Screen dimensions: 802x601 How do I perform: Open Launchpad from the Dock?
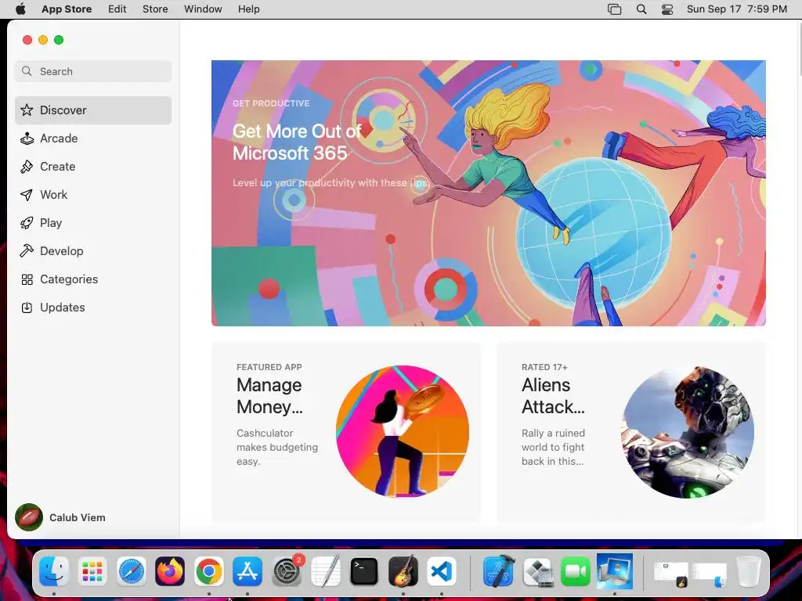[x=92, y=571]
